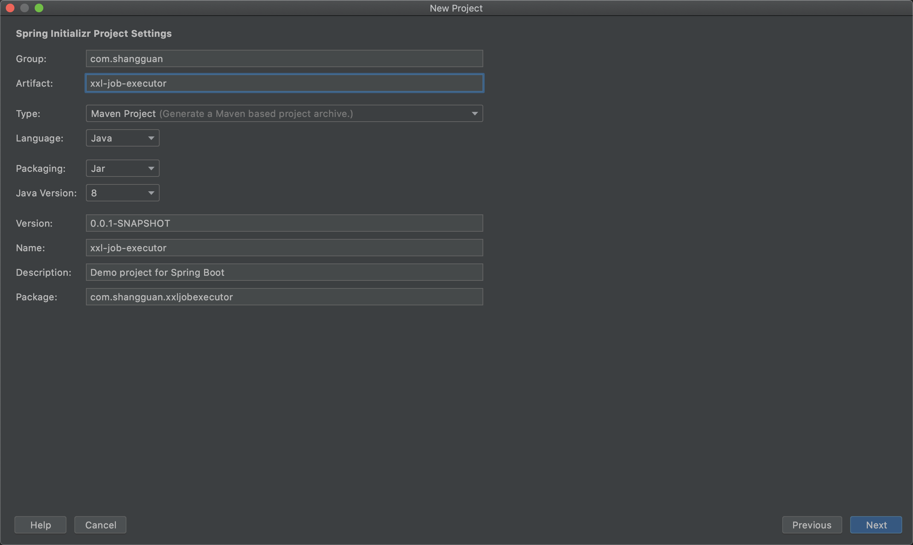Screen dimensions: 913x545
Task: Click the 'Description:' label
Action: pyautogui.click(x=44, y=272)
